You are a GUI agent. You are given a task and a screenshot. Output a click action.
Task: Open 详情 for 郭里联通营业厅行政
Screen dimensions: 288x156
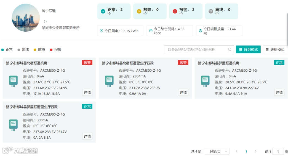point(87,136)
